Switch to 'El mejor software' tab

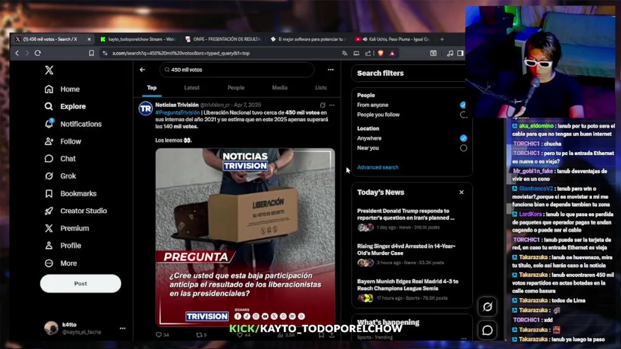click(x=308, y=39)
